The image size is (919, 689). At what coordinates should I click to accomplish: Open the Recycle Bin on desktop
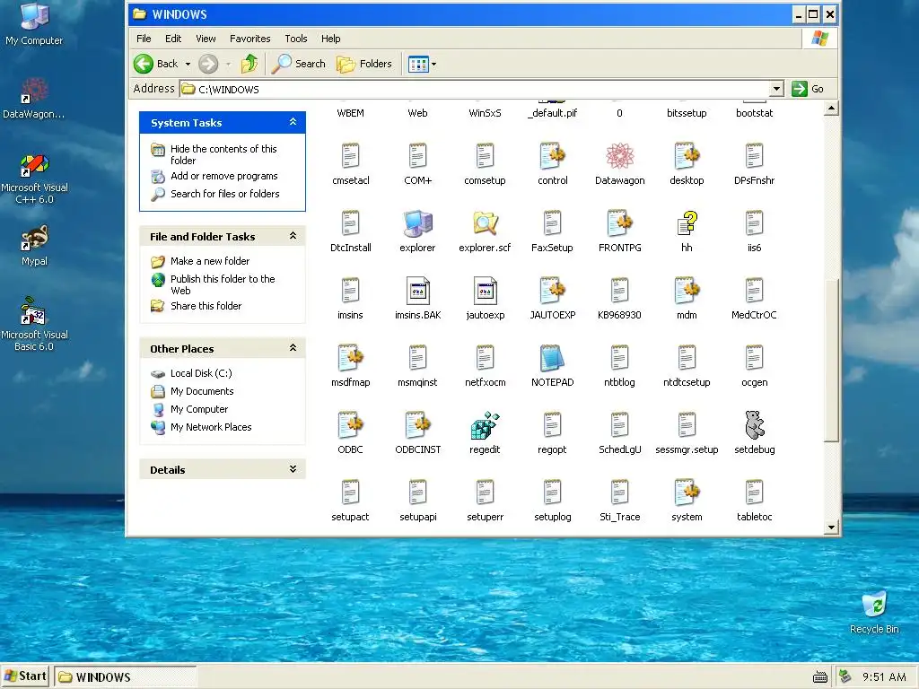point(874,612)
